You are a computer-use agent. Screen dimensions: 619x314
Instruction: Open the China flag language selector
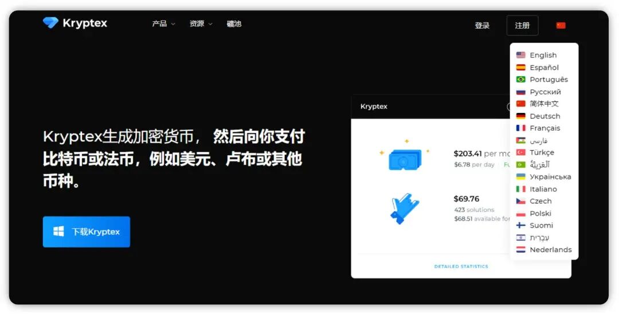(x=561, y=26)
